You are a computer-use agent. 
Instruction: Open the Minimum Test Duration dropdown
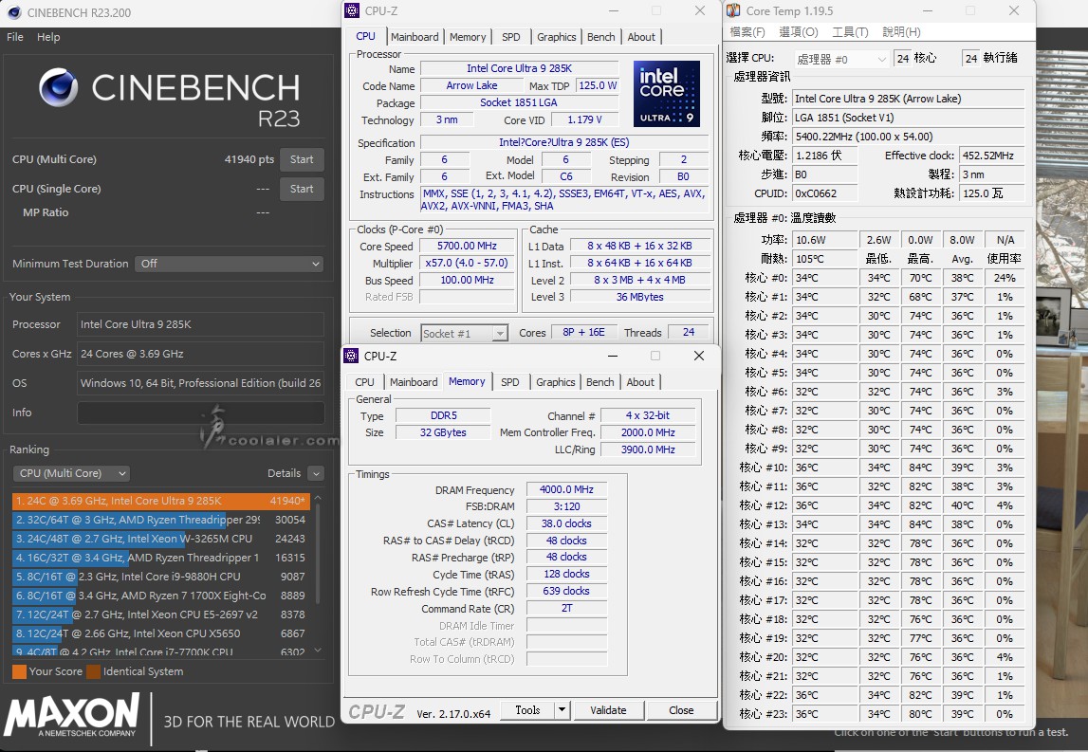pyautogui.click(x=229, y=264)
